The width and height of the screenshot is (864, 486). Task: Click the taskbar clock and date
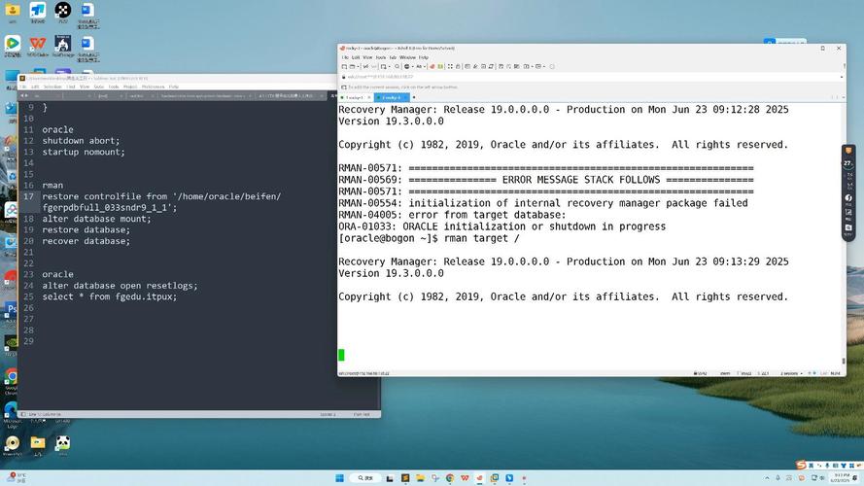pos(842,477)
